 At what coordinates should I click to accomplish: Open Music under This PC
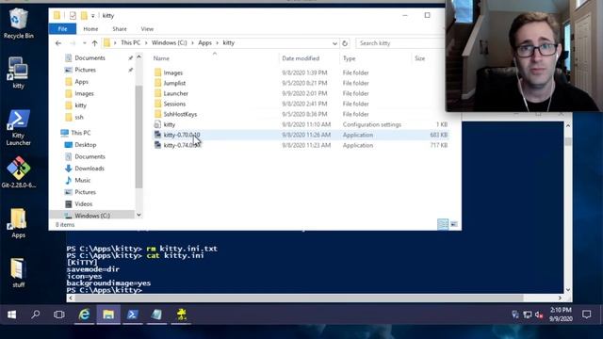82,180
